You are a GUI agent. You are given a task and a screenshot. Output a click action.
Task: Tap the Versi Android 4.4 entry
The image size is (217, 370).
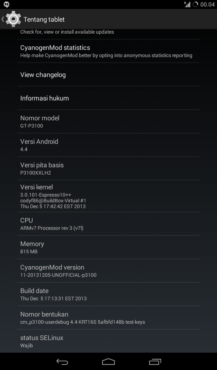109,145
